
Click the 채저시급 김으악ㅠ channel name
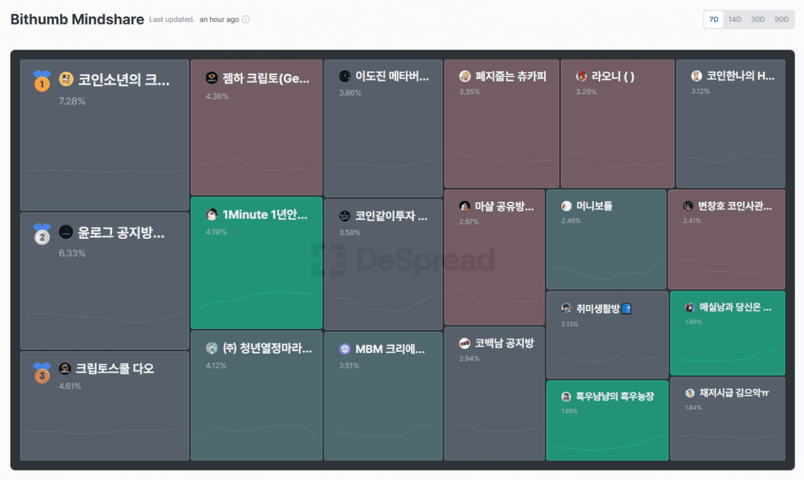coord(734,393)
